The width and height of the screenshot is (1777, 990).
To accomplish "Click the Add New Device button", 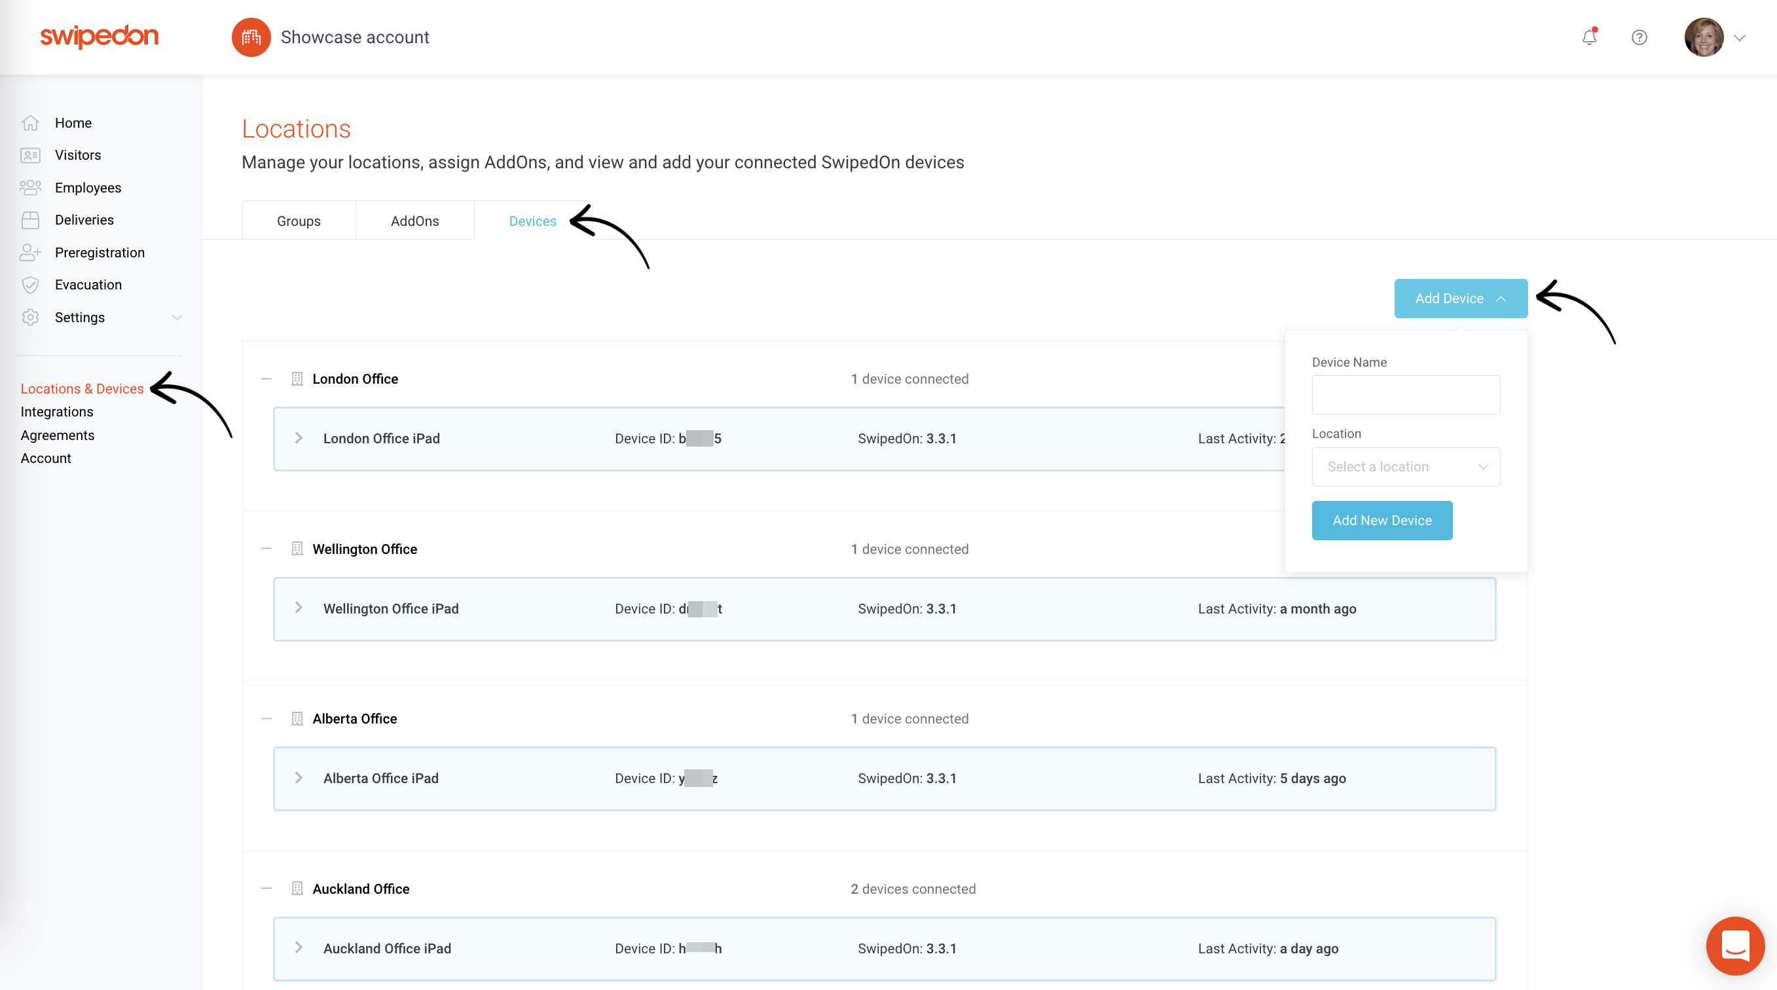I will pyautogui.click(x=1382, y=520).
